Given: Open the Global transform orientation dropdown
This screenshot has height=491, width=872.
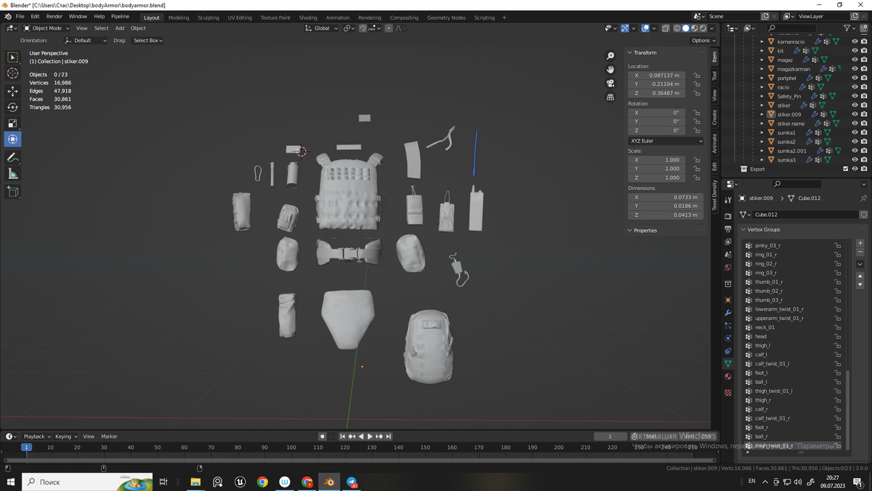Looking at the screenshot, I should tap(321, 28).
